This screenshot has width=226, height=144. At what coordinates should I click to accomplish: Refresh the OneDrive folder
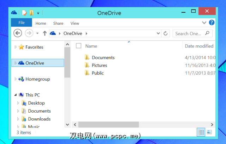pyautogui.click(x=166, y=33)
